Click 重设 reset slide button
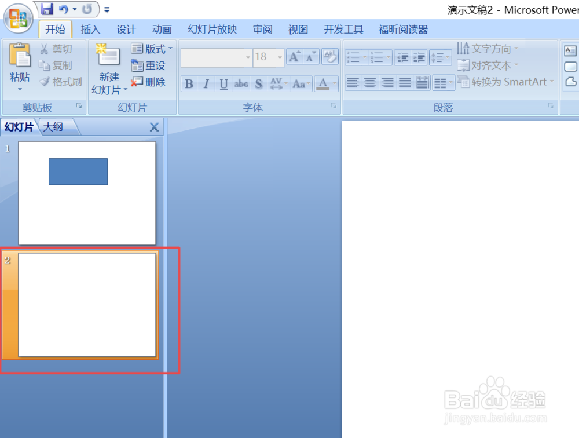Viewport: 579px width, 438px height. (148, 65)
